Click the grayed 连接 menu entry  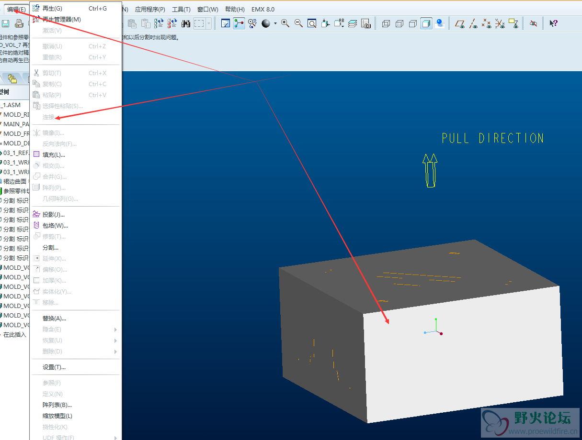tap(76, 117)
